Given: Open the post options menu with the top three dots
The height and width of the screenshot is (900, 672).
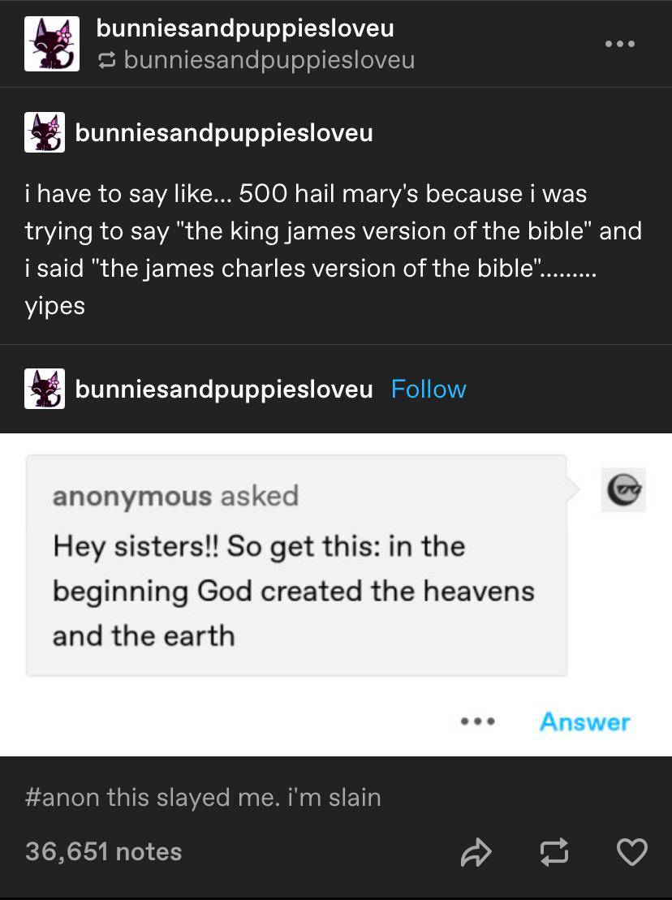Looking at the screenshot, I should (x=620, y=45).
